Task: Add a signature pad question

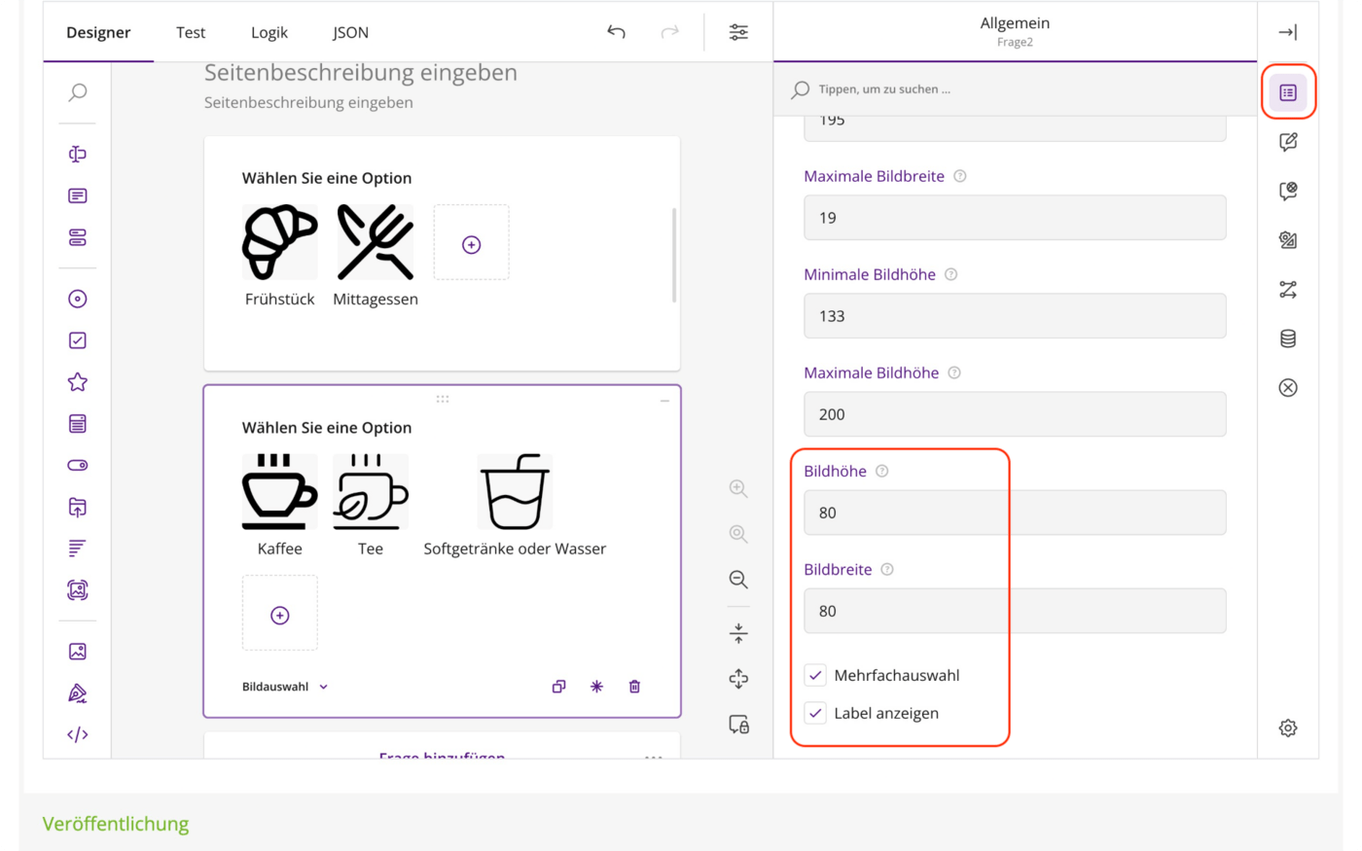Action: coord(78,693)
